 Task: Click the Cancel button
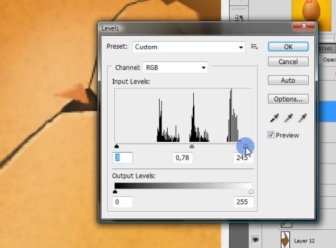click(288, 62)
